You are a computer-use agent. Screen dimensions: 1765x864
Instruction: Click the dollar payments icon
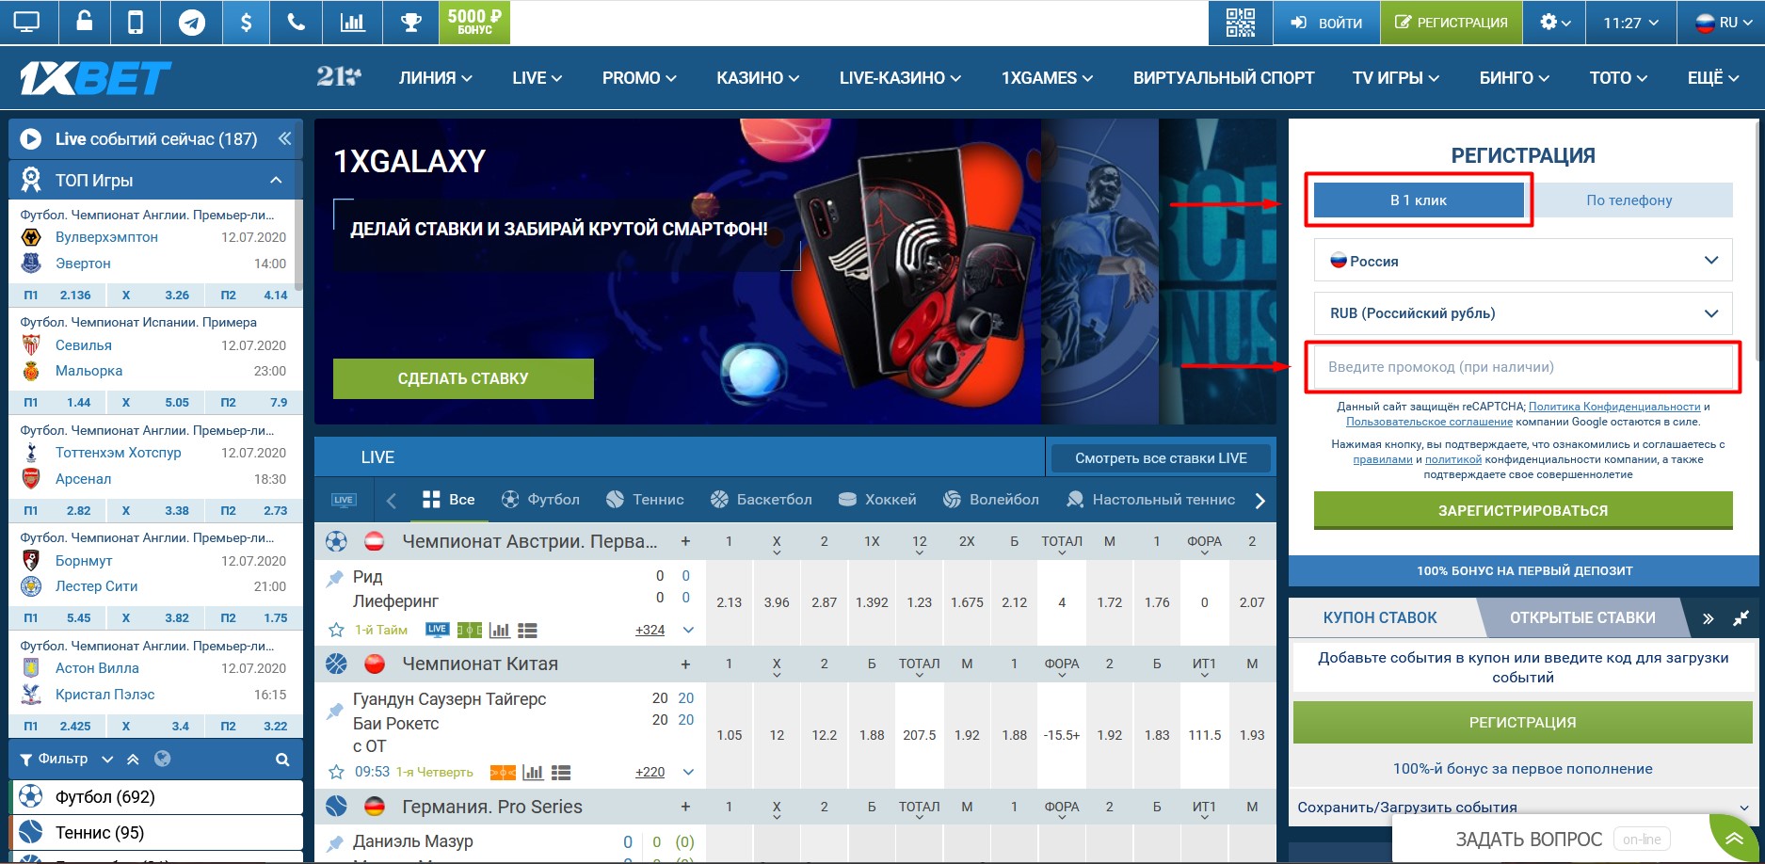coord(246,22)
